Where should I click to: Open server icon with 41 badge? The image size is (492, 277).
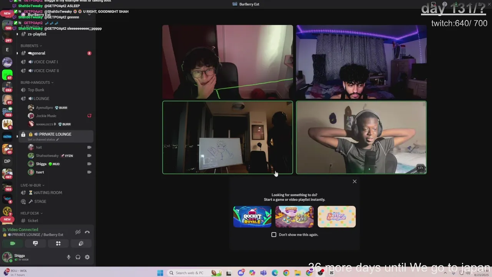[x=7, y=149]
